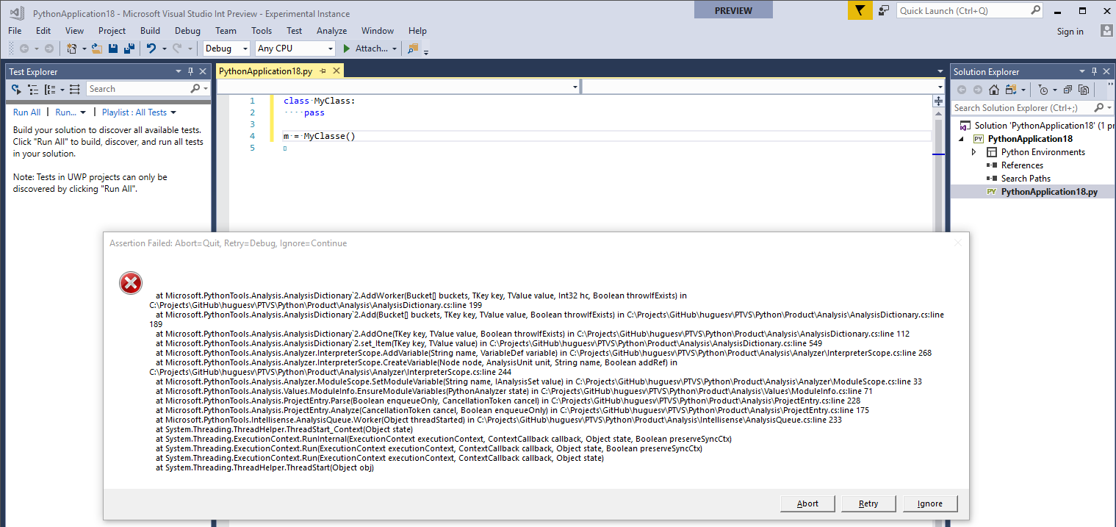
Task: Click the Show All Files icon
Action: pos(1084,90)
